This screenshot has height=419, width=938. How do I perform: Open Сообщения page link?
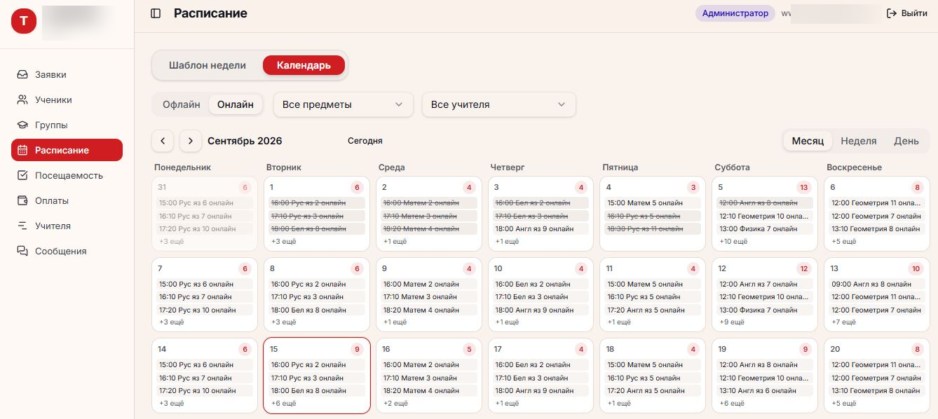tap(67, 251)
